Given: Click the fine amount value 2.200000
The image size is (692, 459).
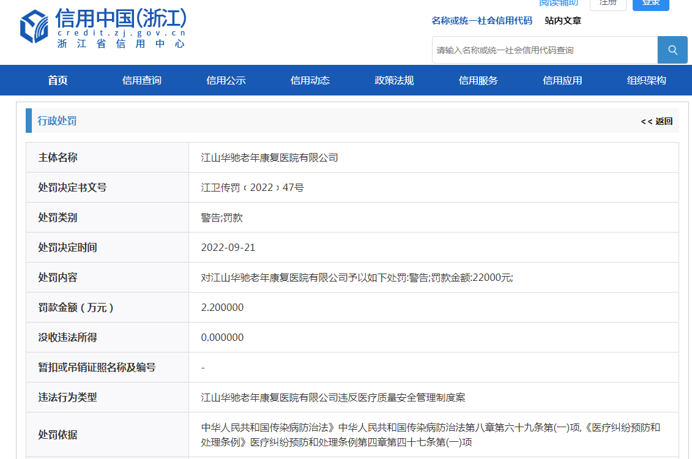Looking at the screenshot, I should coord(223,308).
